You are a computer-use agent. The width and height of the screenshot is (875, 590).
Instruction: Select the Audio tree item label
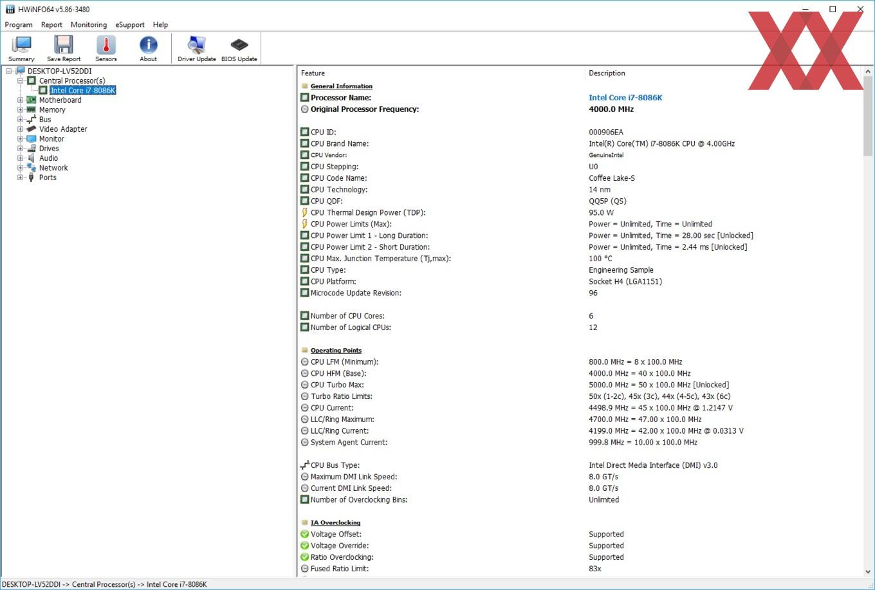(48, 158)
